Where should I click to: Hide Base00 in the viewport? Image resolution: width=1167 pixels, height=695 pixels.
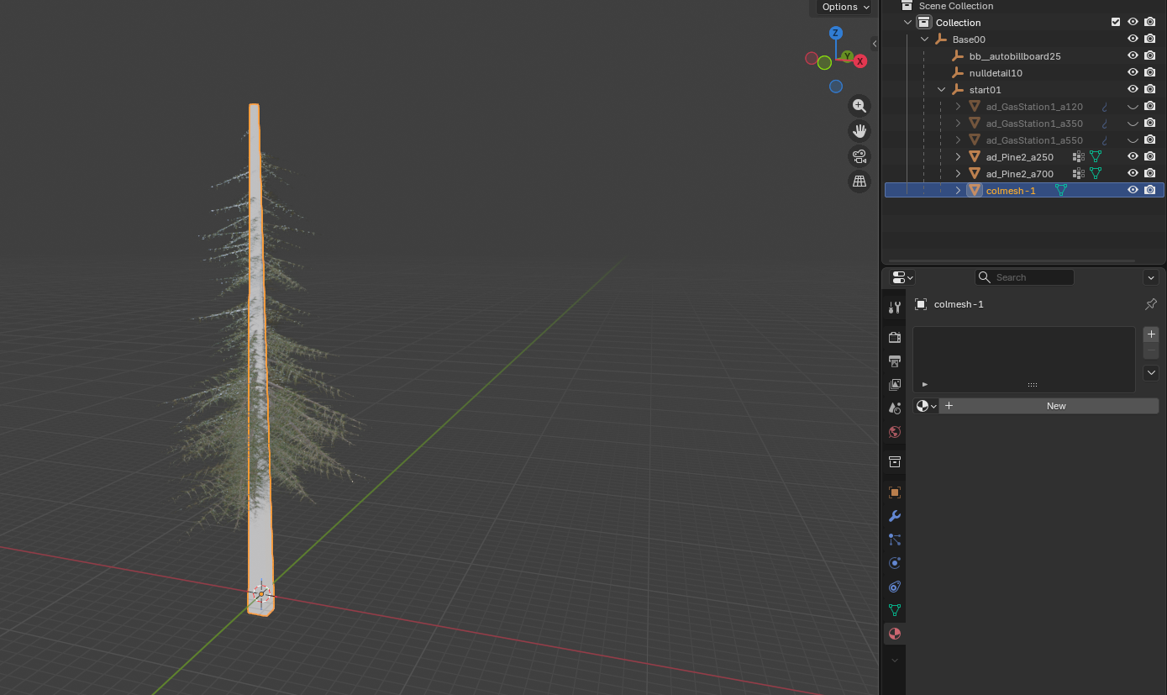point(1133,39)
